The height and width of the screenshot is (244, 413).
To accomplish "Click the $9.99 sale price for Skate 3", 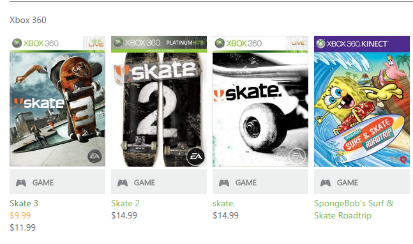I will coord(20,215).
